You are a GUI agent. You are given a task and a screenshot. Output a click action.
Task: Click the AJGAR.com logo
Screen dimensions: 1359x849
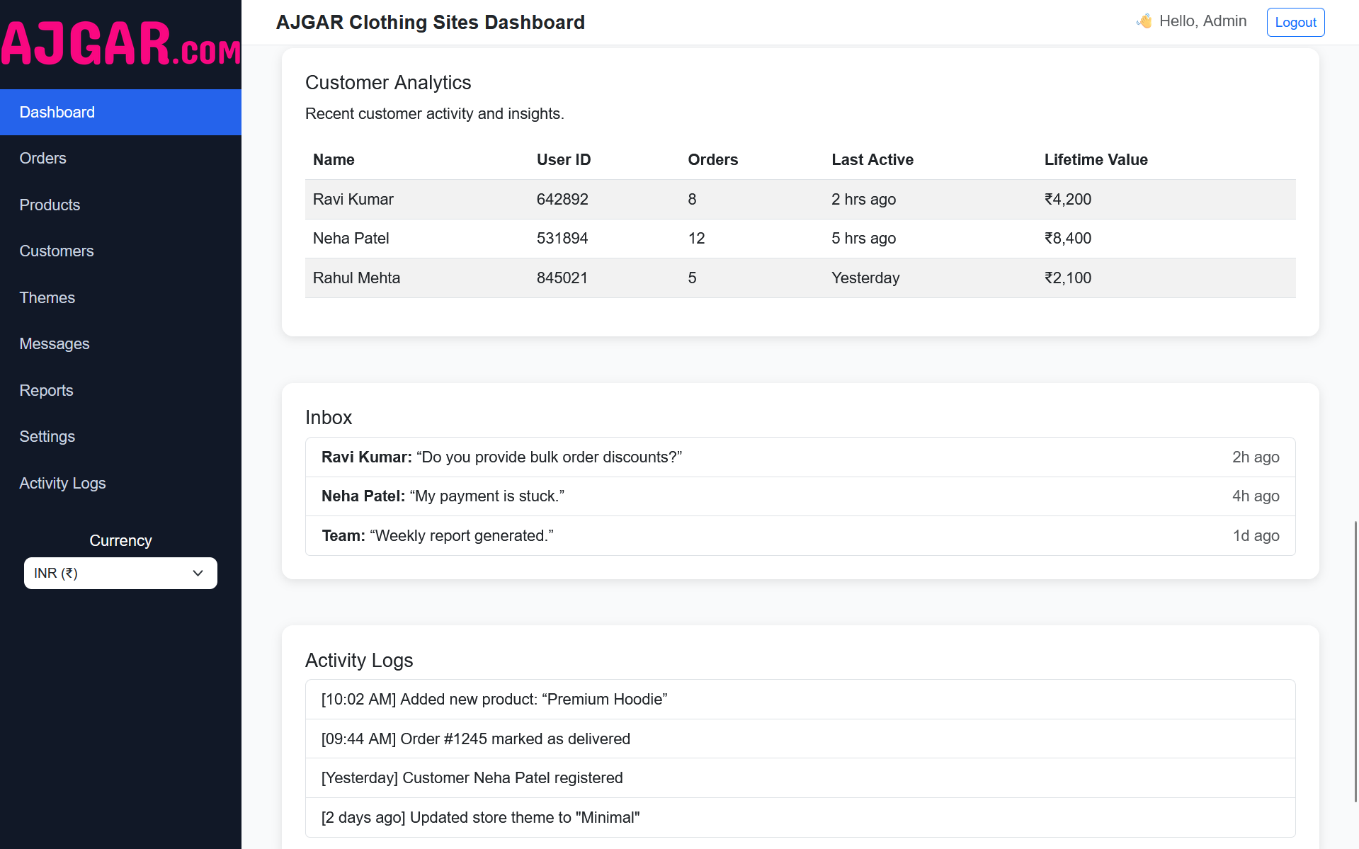click(120, 44)
